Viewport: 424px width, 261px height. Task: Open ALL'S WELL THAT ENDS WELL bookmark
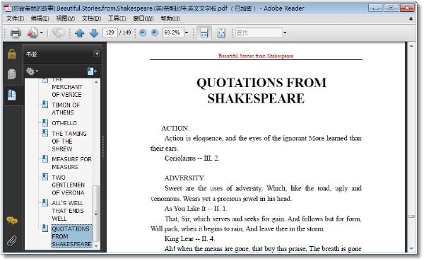click(68, 211)
